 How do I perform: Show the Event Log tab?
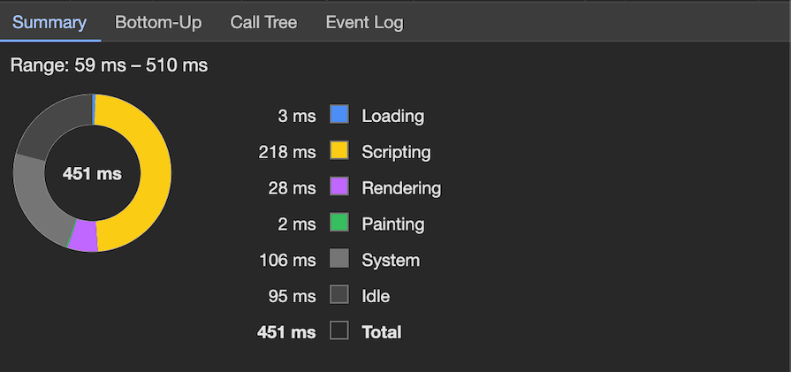coord(364,23)
